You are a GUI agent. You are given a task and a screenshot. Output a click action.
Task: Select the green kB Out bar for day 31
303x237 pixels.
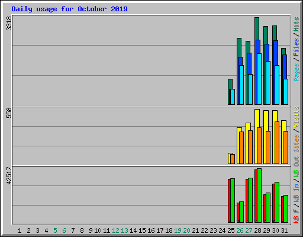pyautogui.click(x=286, y=209)
